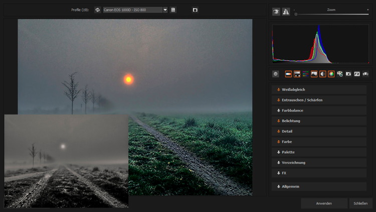Open the paint palette icon
This screenshot has width=376, height=212.
(340, 74)
